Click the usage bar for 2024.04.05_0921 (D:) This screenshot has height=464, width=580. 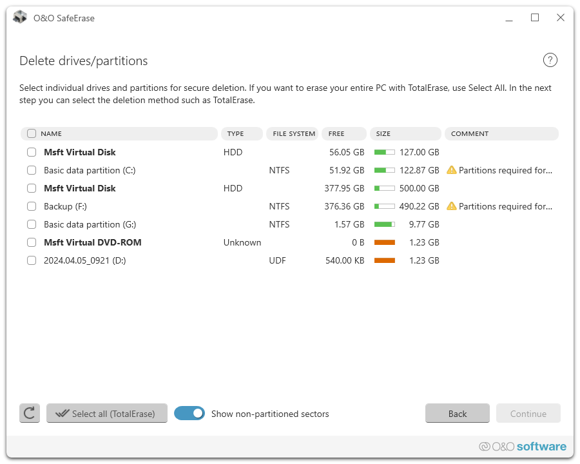pyautogui.click(x=385, y=260)
